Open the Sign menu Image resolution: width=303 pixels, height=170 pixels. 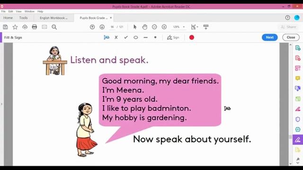(173, 37)
